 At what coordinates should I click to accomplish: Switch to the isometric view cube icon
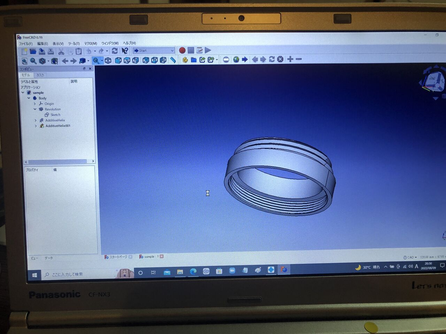[x=108, y=61]
